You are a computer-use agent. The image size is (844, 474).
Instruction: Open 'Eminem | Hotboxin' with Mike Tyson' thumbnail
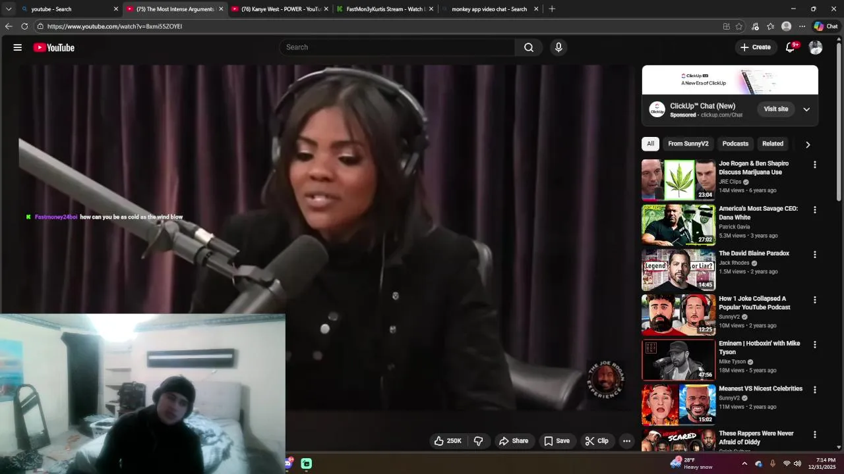678,360
